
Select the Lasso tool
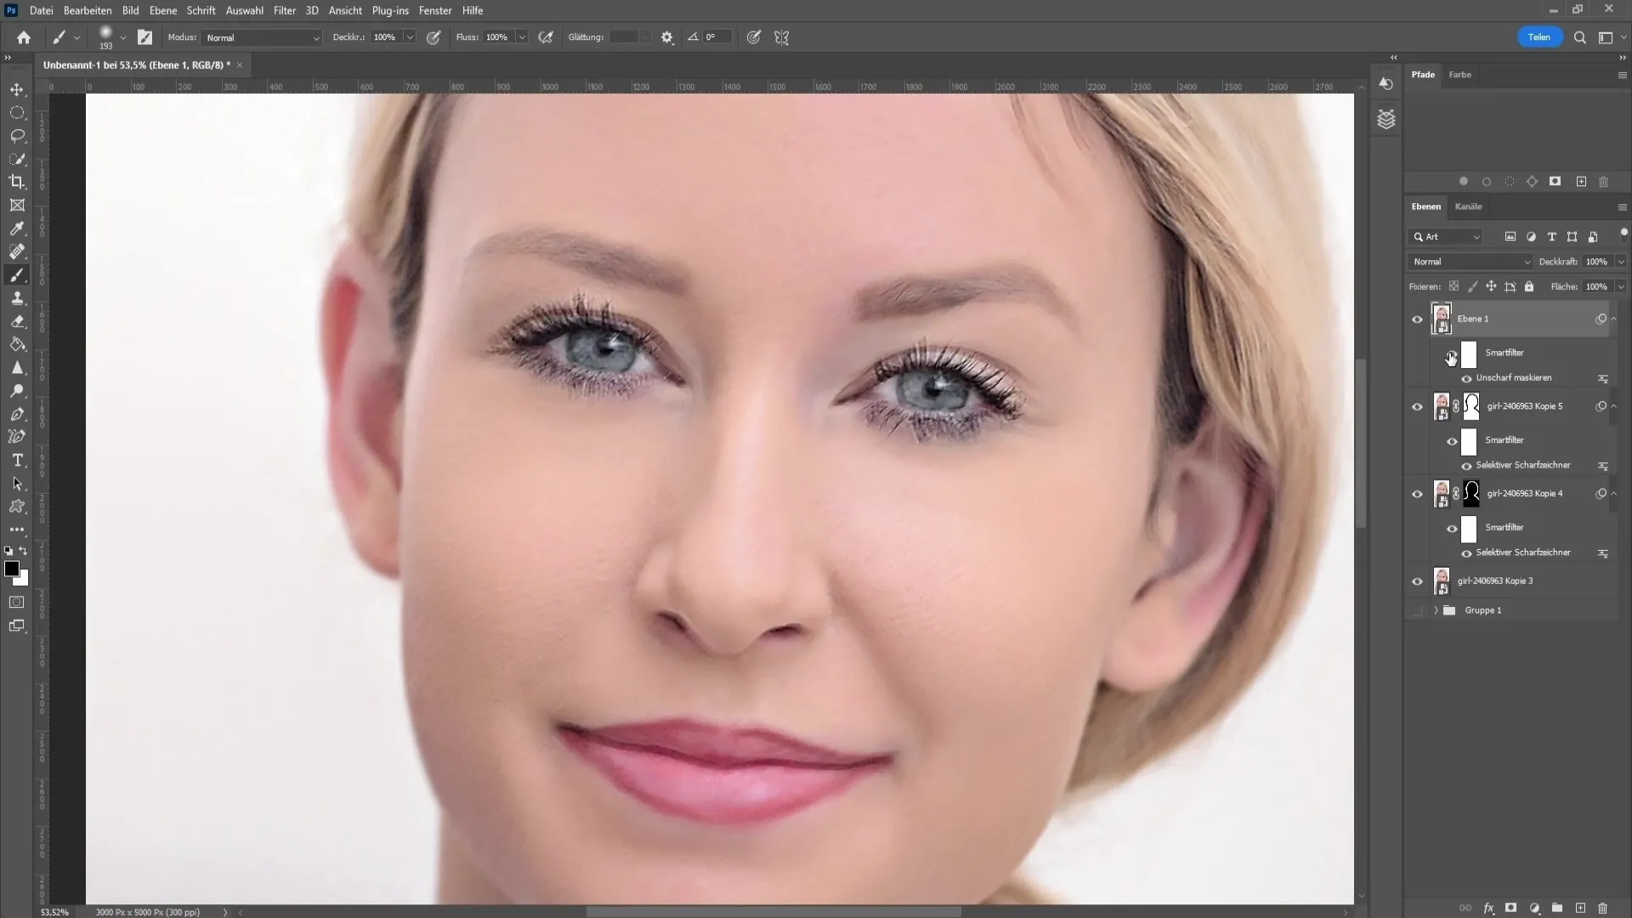[17, 134]
